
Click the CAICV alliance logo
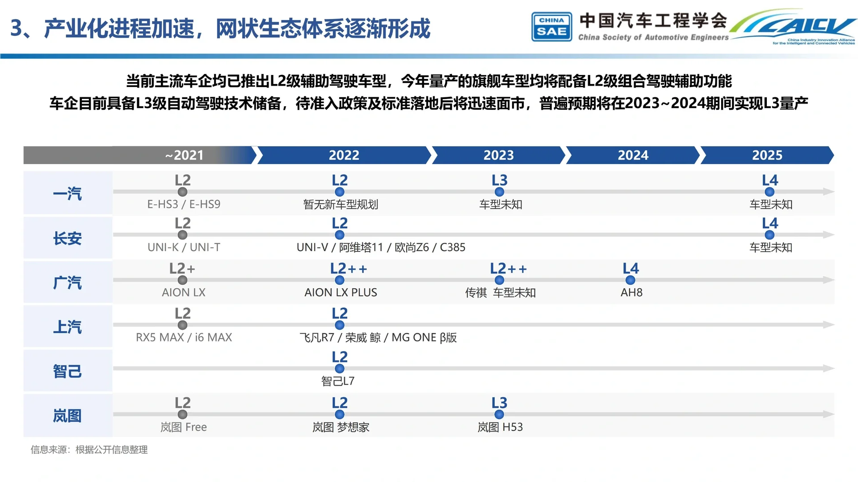tap(794, 27)
